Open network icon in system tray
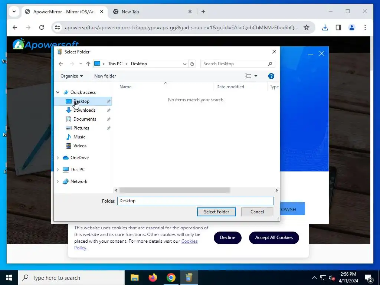The width and height of the screenshot is (380, 285). pos(323,278)
